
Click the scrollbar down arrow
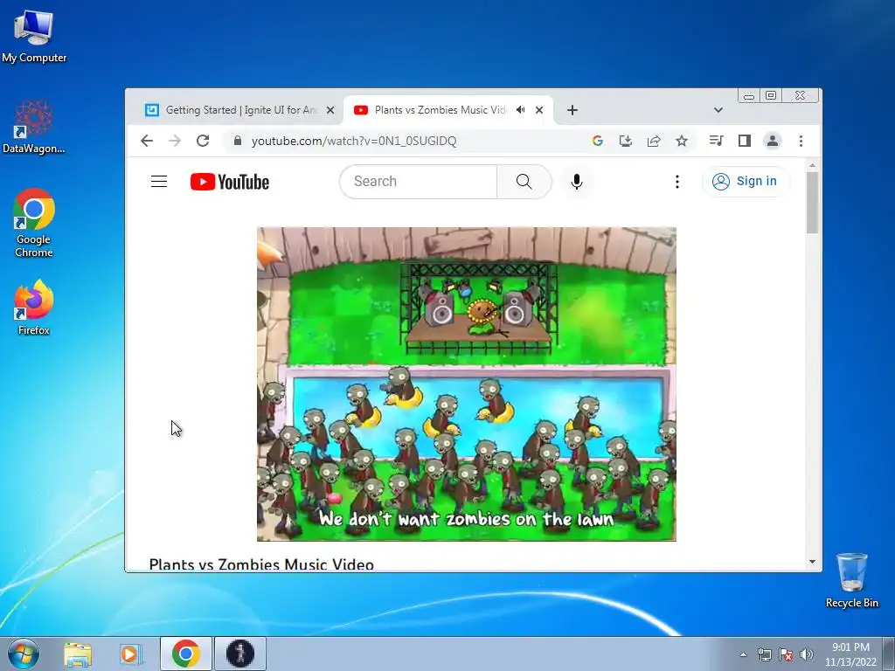click(x=812, y=562)
